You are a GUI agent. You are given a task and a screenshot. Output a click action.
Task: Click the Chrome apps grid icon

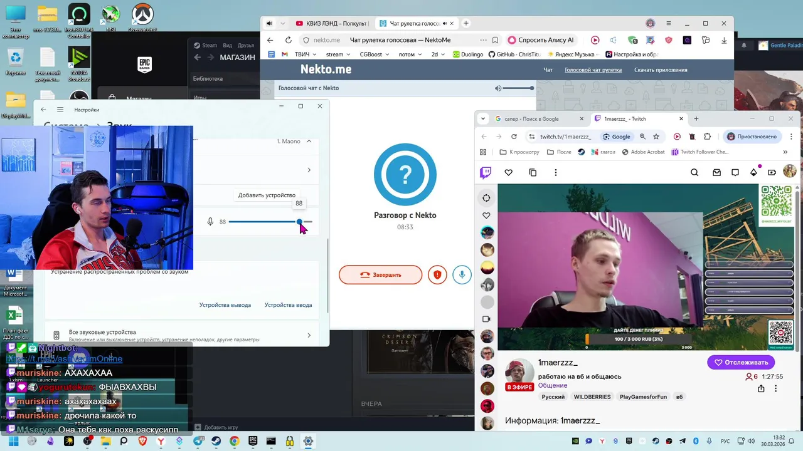point(483,152)
